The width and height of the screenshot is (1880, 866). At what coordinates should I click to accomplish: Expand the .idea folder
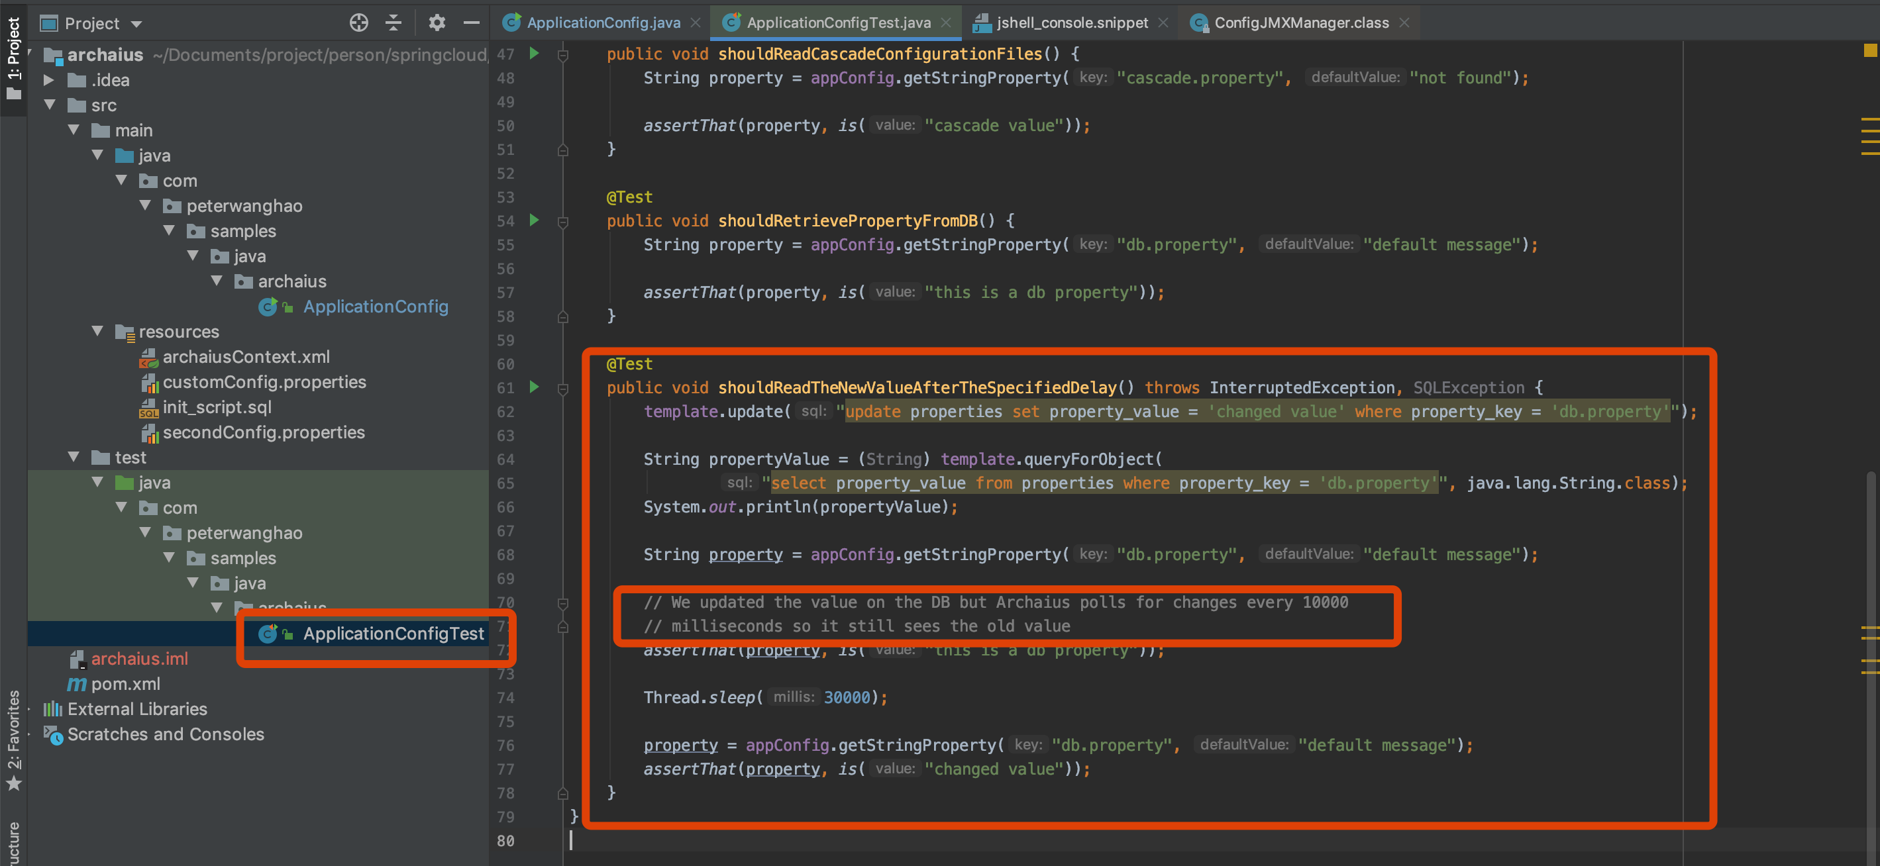coord(49,79)
